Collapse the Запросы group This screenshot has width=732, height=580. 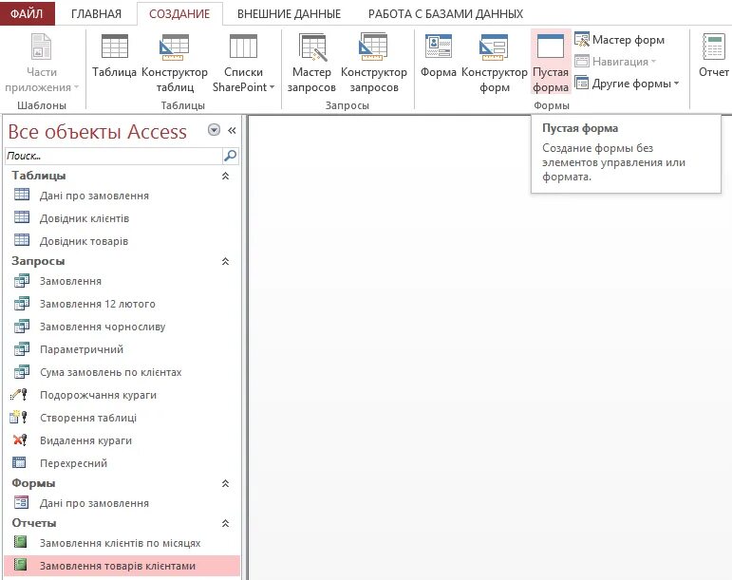click(x=225, y=261)
